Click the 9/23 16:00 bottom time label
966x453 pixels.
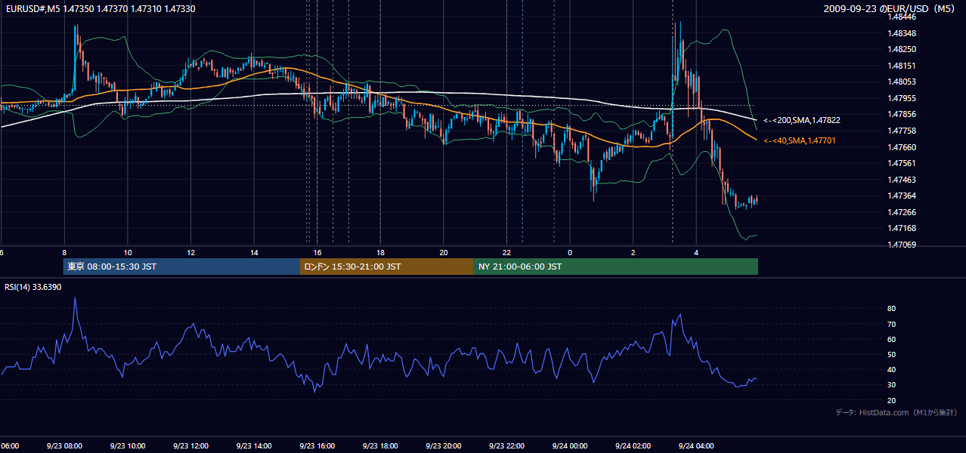click(317, 446)
